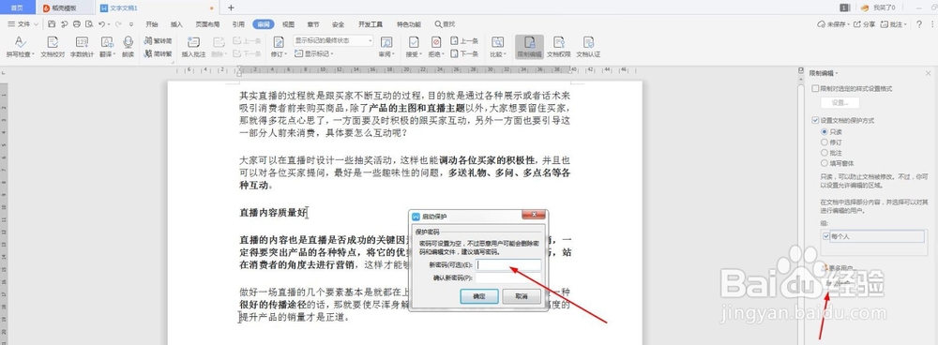This screenshot has width=938, height=345.
Task: Click the accept (接受) change icon
Action: click(x=414, y=42)
